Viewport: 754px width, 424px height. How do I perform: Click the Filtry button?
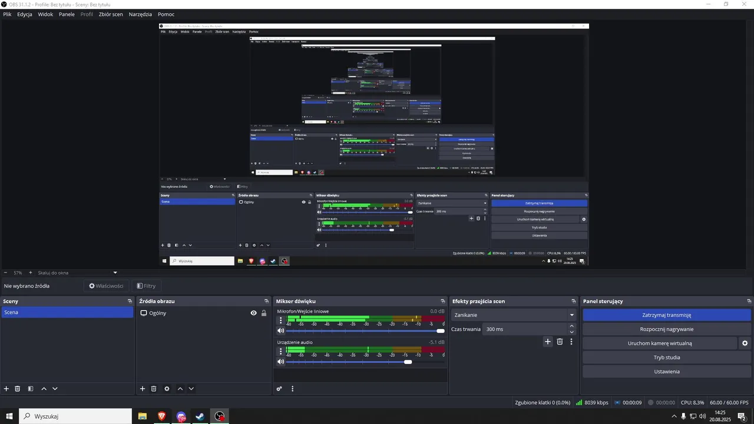click(x=146, y=286)
